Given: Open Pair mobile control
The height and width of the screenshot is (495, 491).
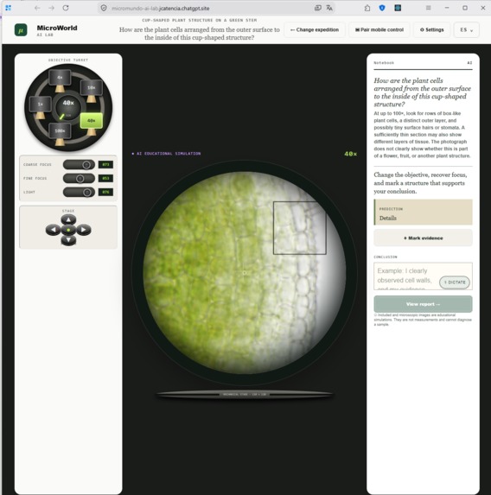Looking at the screenshot, I should click(379, 29).
